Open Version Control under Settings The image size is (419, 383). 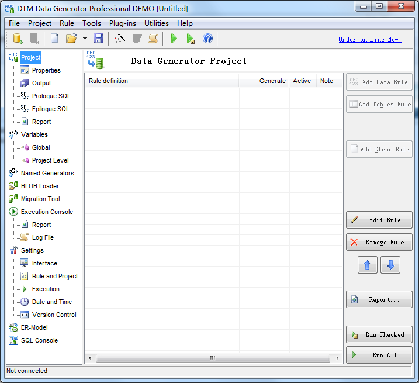pos(54,315)
